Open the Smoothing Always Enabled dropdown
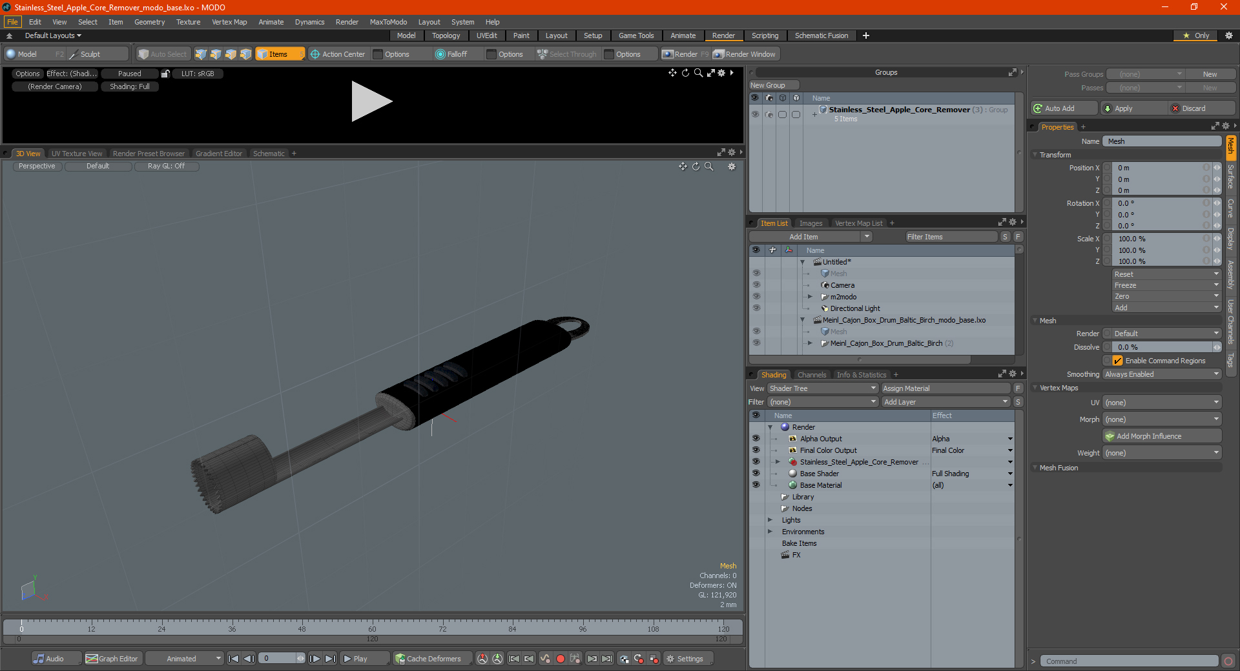The height and width of the screenshot is (671, 1240). point(1162,374)
